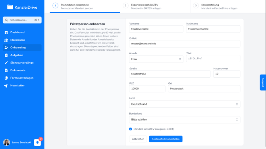Focus the E-Mail field
The width and height of the screenshot is (266, 149).
[185, 44]
